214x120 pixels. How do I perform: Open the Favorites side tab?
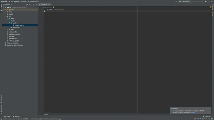(1, 110)
